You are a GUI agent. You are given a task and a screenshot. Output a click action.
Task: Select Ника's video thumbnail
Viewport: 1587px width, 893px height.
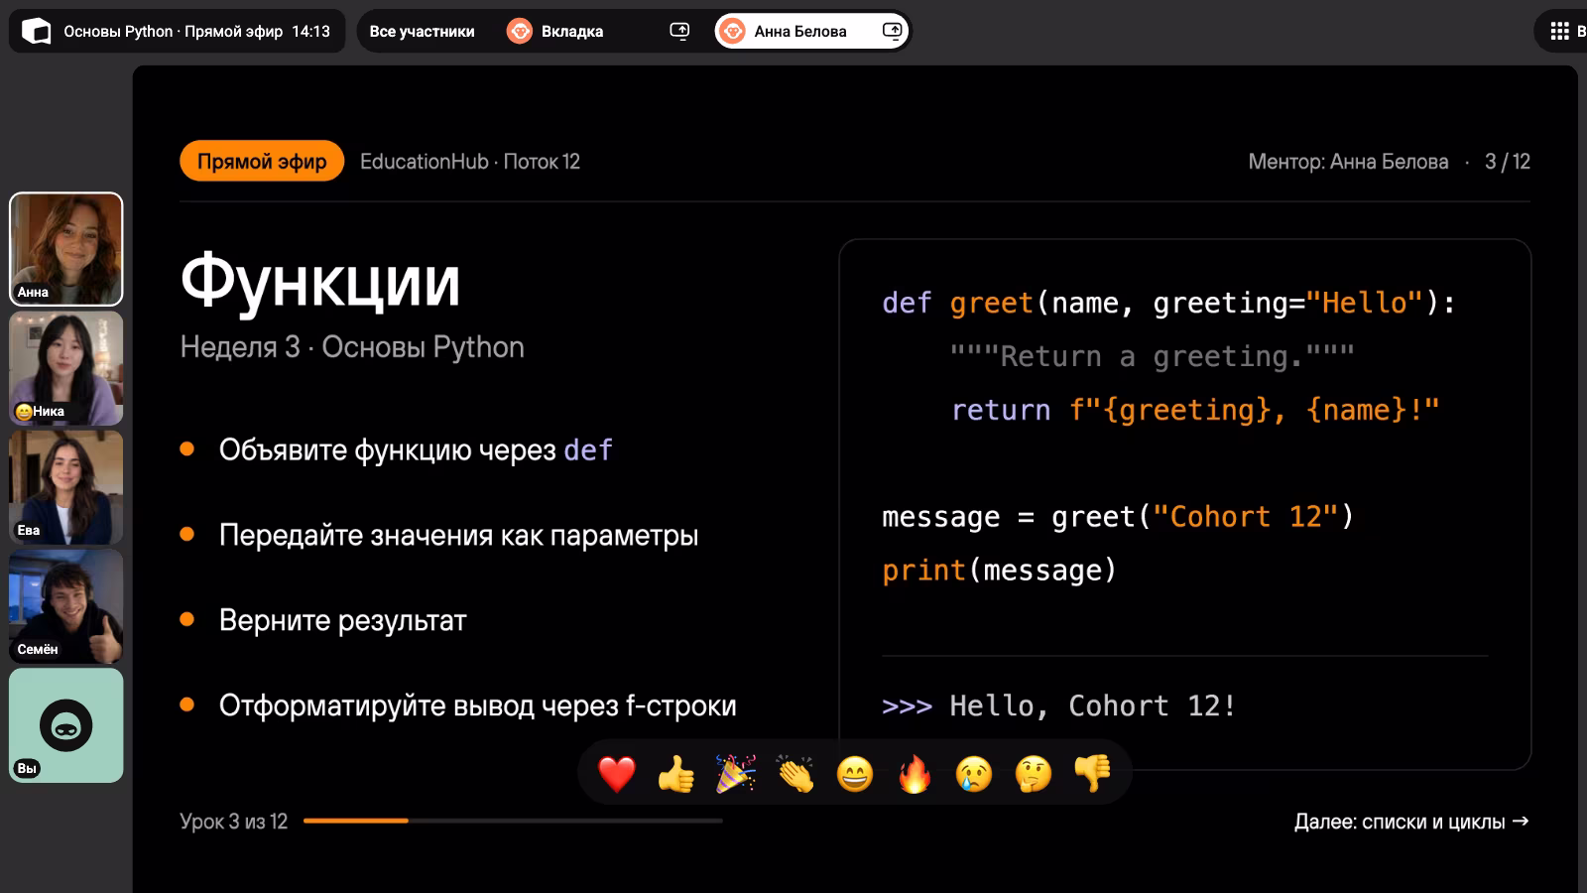click(66, 368)
